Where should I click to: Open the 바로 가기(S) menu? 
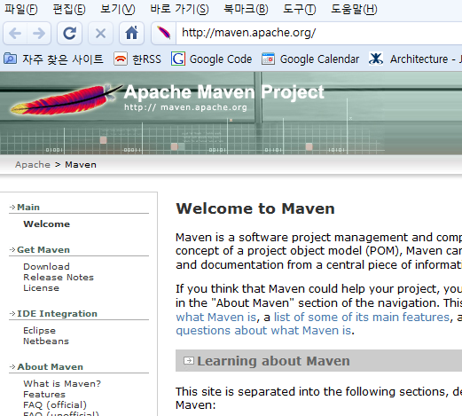click(x=179, y=9)
